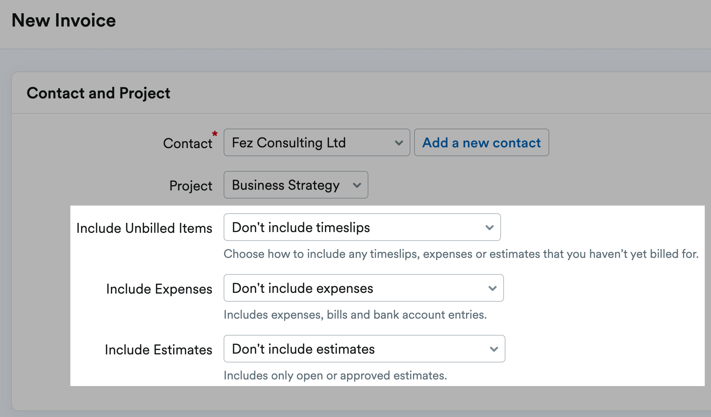Click the Contact field label
Image resolution: width=711 pixels, height=417 pixels.
coord(188,143)
